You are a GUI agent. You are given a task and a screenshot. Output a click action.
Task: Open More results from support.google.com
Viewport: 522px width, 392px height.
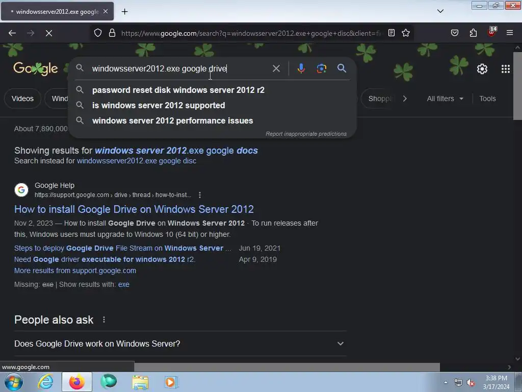pos(75,271)
